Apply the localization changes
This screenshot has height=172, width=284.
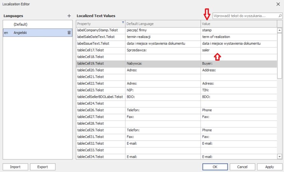click(269, 167)
